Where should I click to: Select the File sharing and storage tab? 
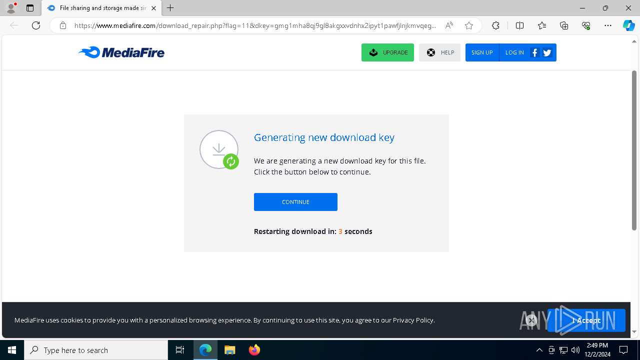tap(102, 8)
